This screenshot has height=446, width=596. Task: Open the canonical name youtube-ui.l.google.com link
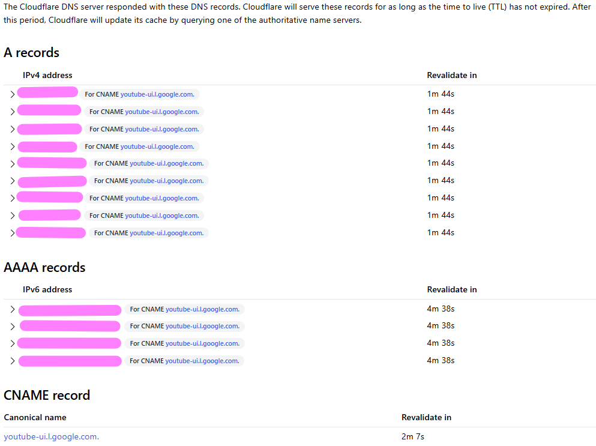[51, 437]
